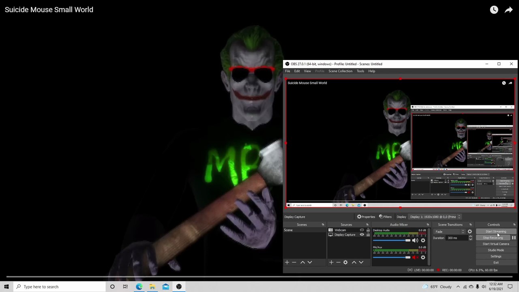Click the system tray volume icon
519x292 pixels.
point(484,287)
